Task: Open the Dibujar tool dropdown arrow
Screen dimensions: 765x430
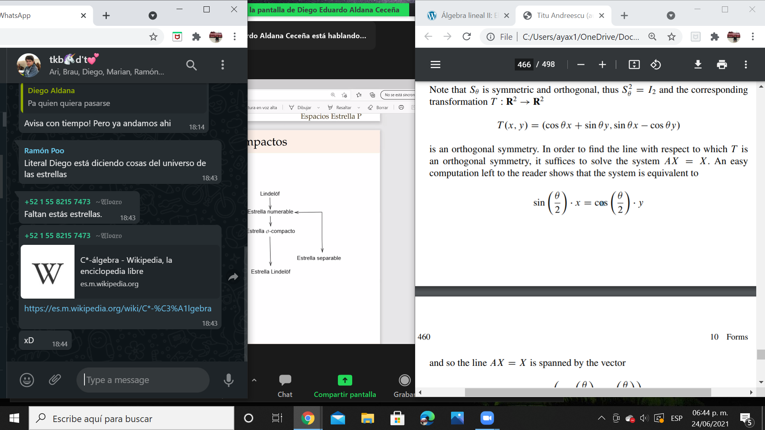Action: pos(318,107)
